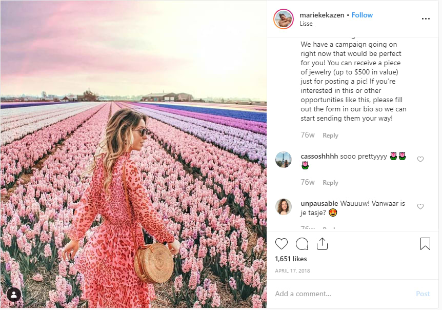Open mariekekazen profile picture

tap(283, 19)
